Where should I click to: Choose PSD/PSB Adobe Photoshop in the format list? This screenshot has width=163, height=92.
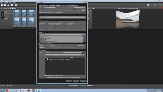(x=61, y=42)
